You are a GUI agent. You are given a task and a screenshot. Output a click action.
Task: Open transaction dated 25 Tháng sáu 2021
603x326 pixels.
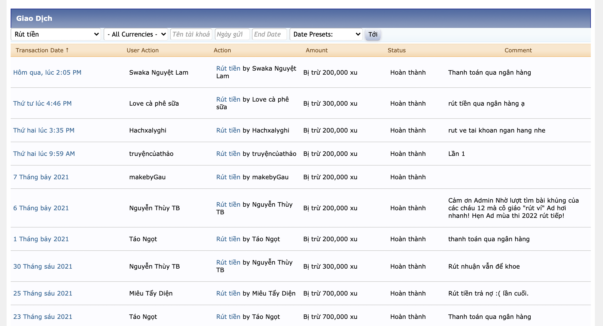(43, 294)
